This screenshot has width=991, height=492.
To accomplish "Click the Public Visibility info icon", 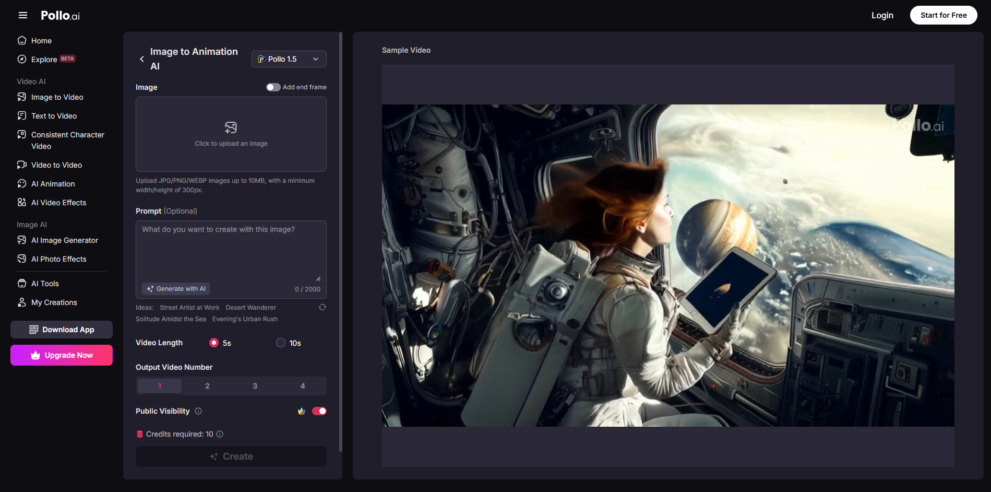I will (x=198, y=411).
